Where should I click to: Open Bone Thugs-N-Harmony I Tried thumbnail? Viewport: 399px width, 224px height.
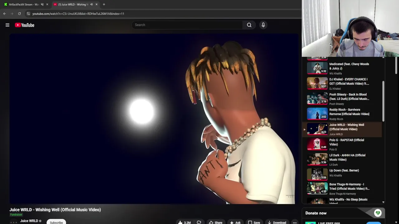point(317,188)
